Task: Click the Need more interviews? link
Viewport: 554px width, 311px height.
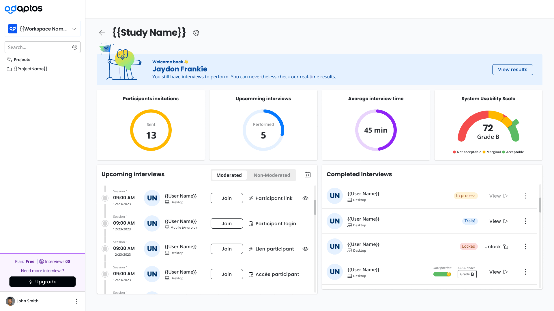Action: point(42,271)
